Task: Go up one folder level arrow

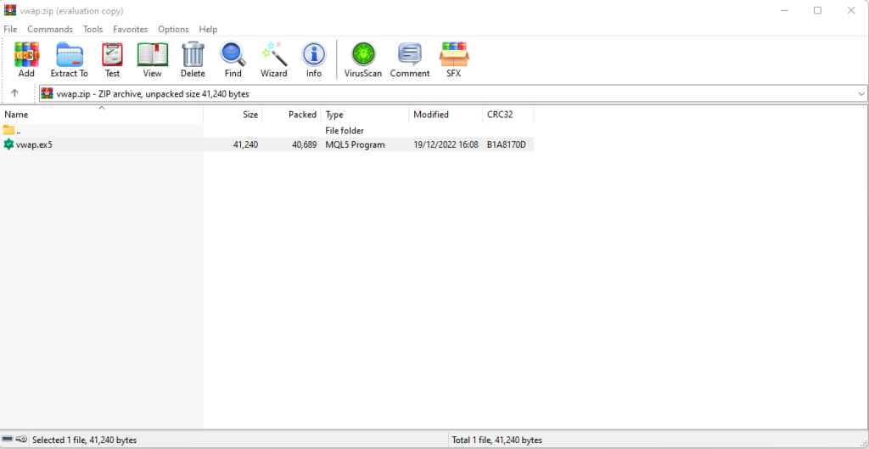Action: pyautogui.click(x=14, y=93)
